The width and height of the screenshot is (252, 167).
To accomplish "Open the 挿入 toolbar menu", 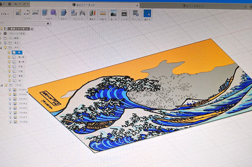I will click(114, 19).
